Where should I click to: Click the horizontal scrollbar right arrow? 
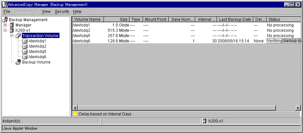pos(298,108)
